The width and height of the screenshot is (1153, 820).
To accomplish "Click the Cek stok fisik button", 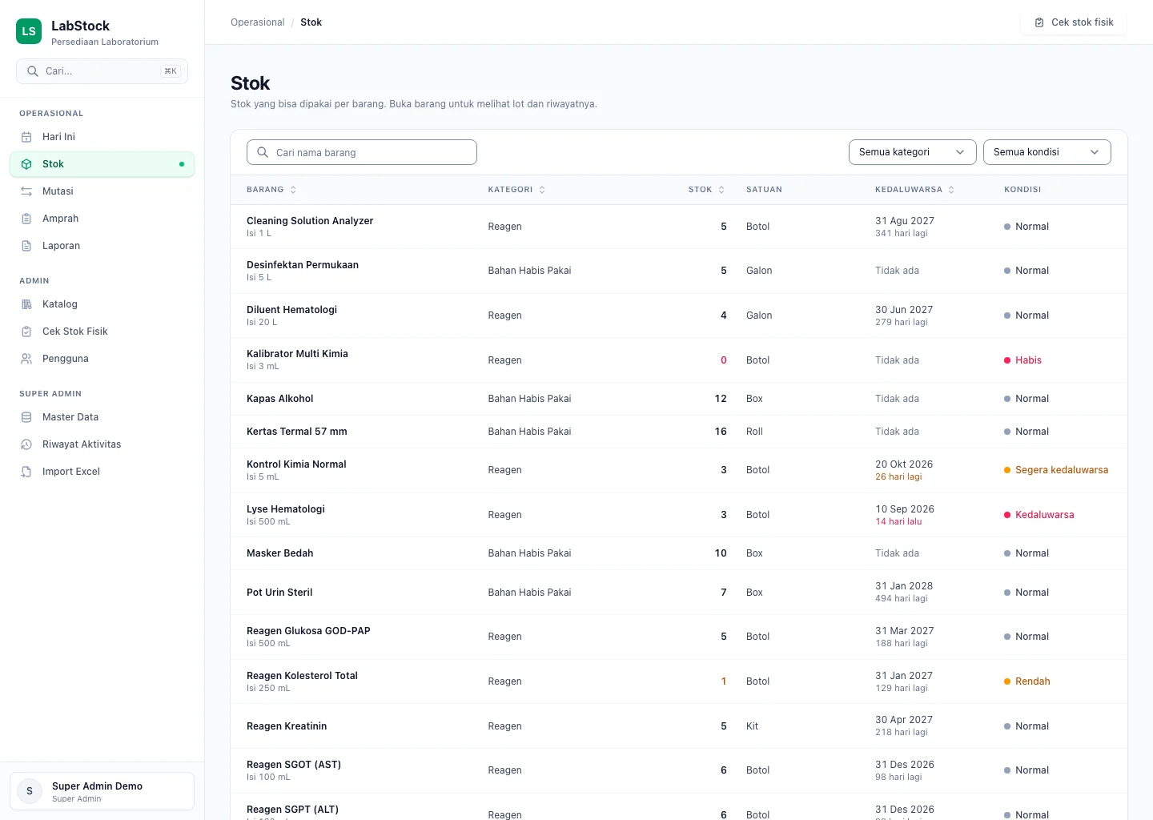I will [1073, 22].
